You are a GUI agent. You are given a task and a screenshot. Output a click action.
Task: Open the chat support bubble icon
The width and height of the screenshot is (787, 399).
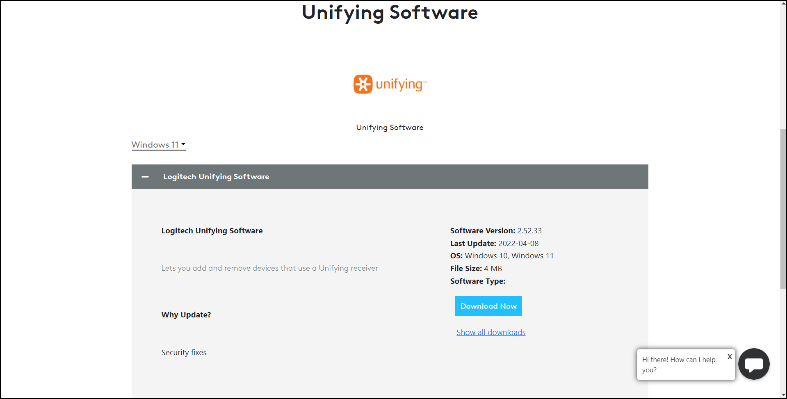(x=754, y=364)
